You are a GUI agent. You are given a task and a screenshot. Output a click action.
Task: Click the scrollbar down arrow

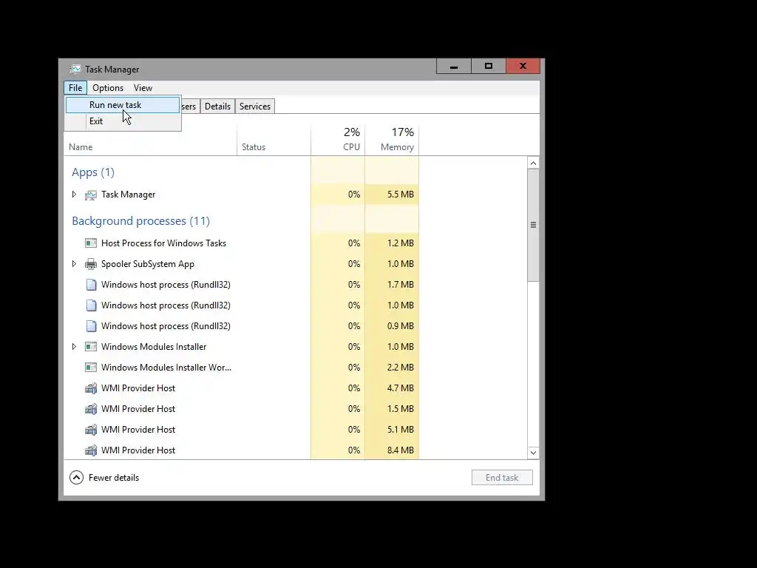tap(533, 453)
